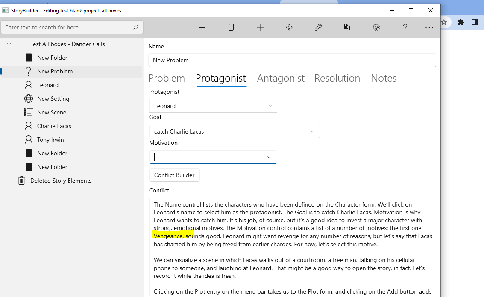
Task: Select the move element icon on the toolbar
Action: [289, 27]
